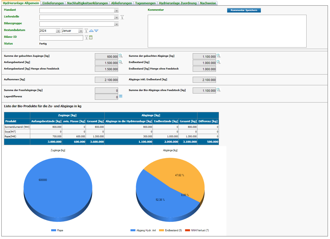
Task: Click the filter icon beside Bestandsdatum month
Action: (86, 31)
